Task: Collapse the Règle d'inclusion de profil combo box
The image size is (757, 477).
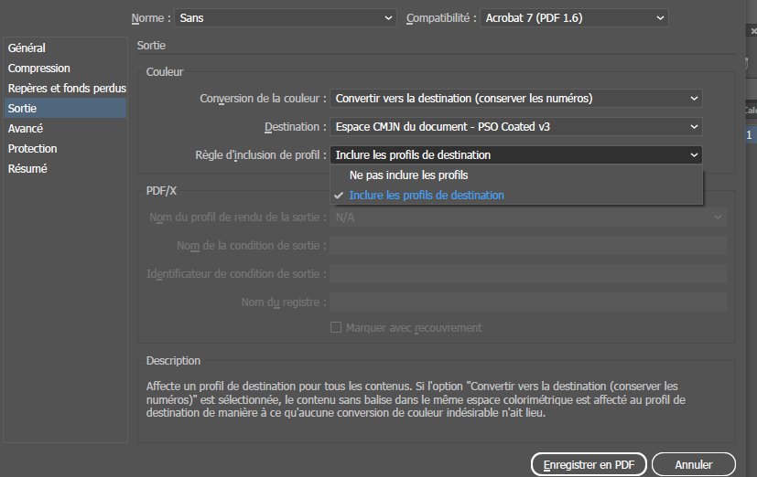Action: (515, 155)
